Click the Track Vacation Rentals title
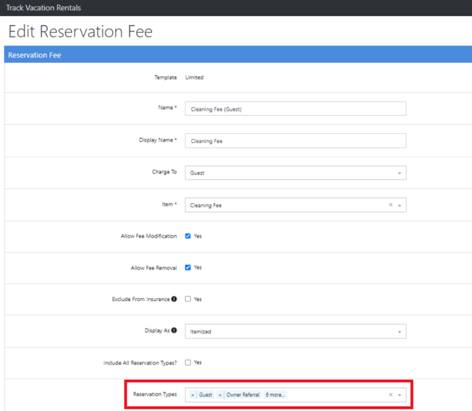472x411 pixels. [43, 8]
